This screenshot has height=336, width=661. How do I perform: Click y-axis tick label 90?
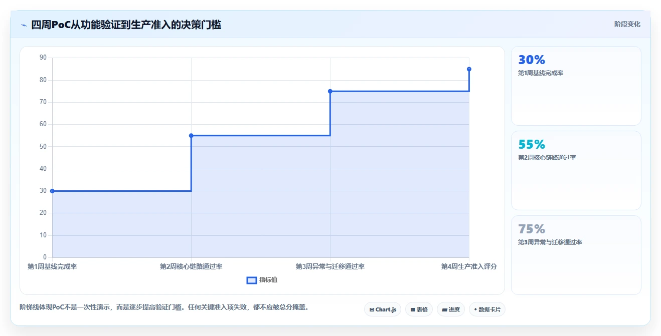pyautogui.click(x=43, y=58)
